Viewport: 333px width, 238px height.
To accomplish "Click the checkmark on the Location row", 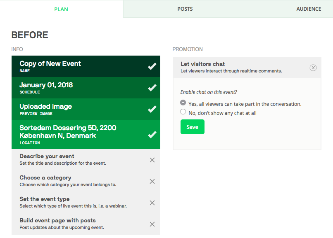I will pos(152,135).
